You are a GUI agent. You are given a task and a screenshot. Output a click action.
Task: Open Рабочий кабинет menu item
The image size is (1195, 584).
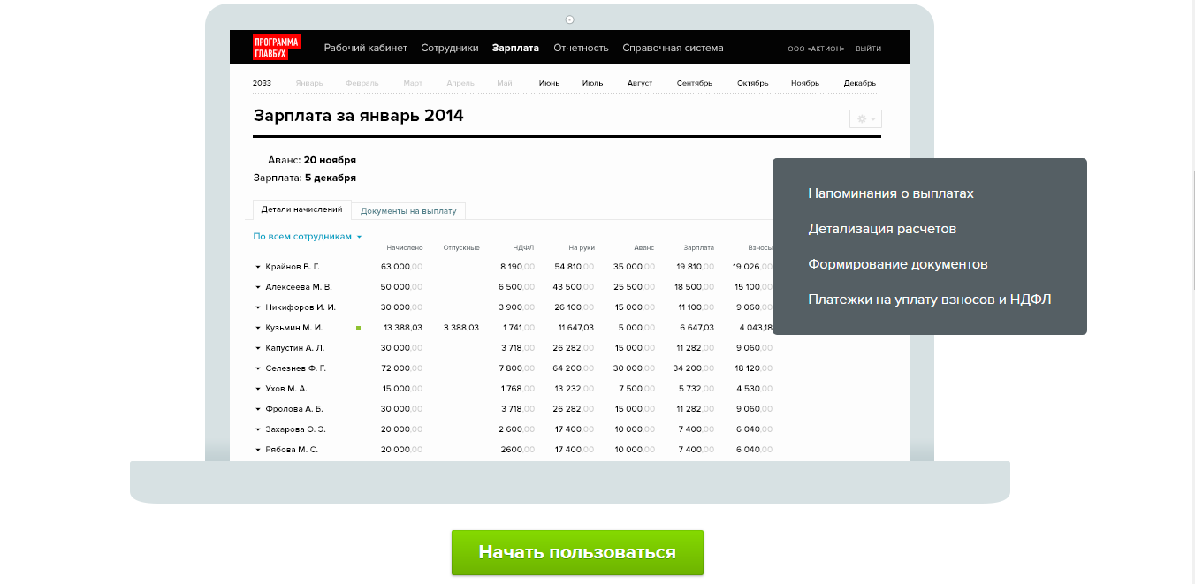tap(365, 48)
